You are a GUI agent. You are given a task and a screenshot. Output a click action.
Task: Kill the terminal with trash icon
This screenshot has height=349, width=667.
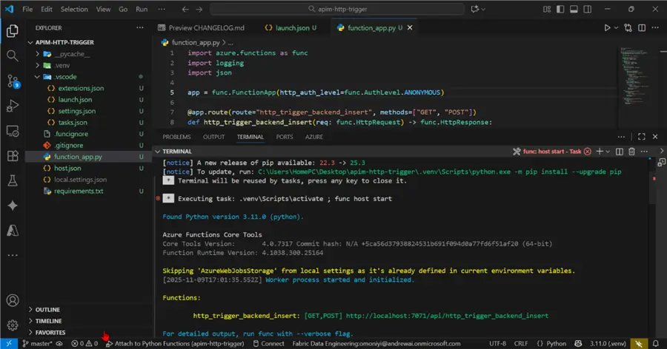point(631,151)
